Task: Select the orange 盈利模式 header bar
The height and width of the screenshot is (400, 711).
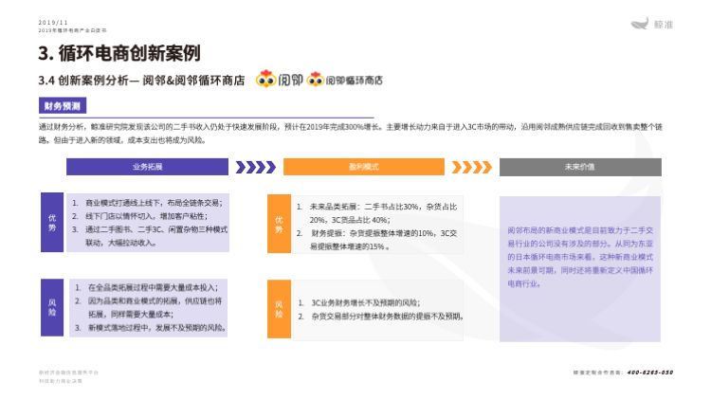Action: point(364,167)
